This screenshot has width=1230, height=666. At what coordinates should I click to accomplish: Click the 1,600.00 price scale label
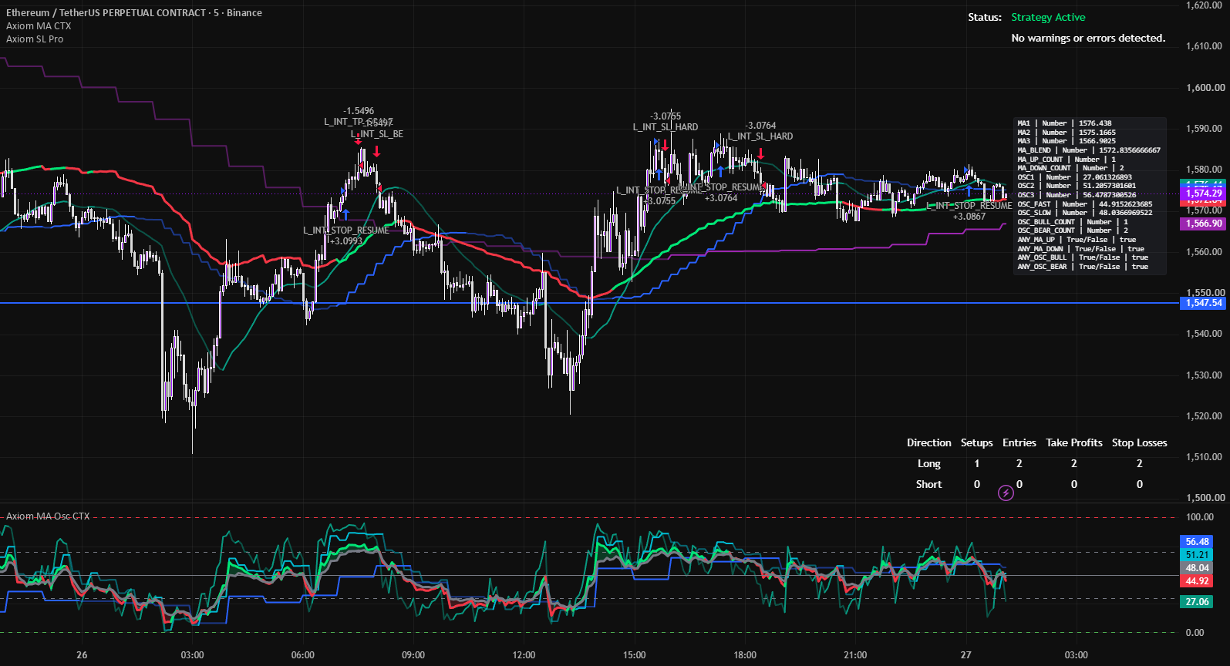click(1205, 87)
